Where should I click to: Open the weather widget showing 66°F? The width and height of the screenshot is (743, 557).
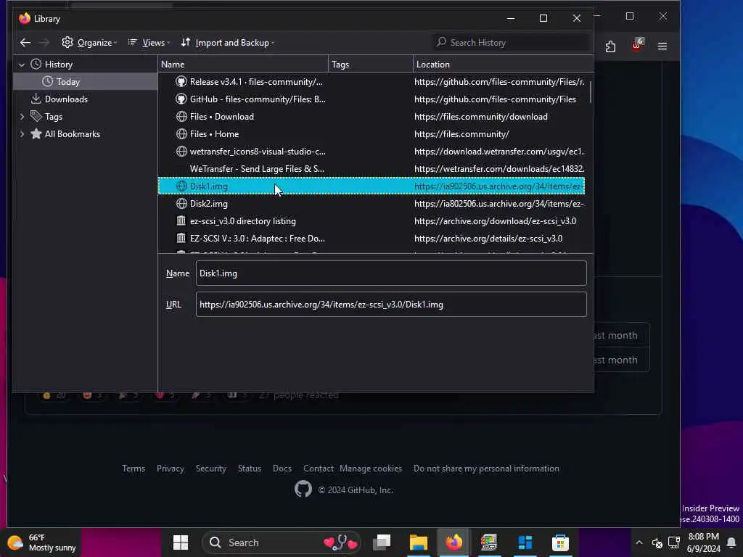(x=41, y=542)
